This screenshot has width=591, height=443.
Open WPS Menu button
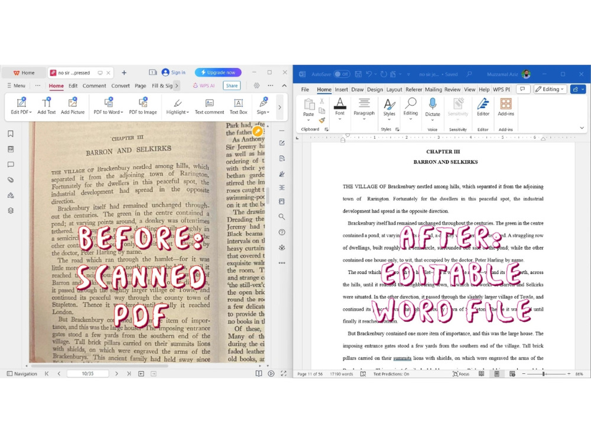coord(16,86)
